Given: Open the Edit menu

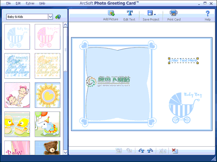Looking at the screenshot, I should [18, 3].
